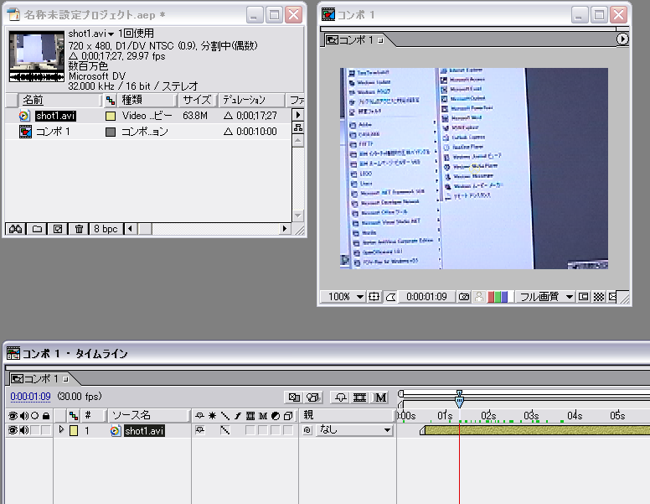Click the blue 0:00:01:09 timeline current time

(30, 397)
